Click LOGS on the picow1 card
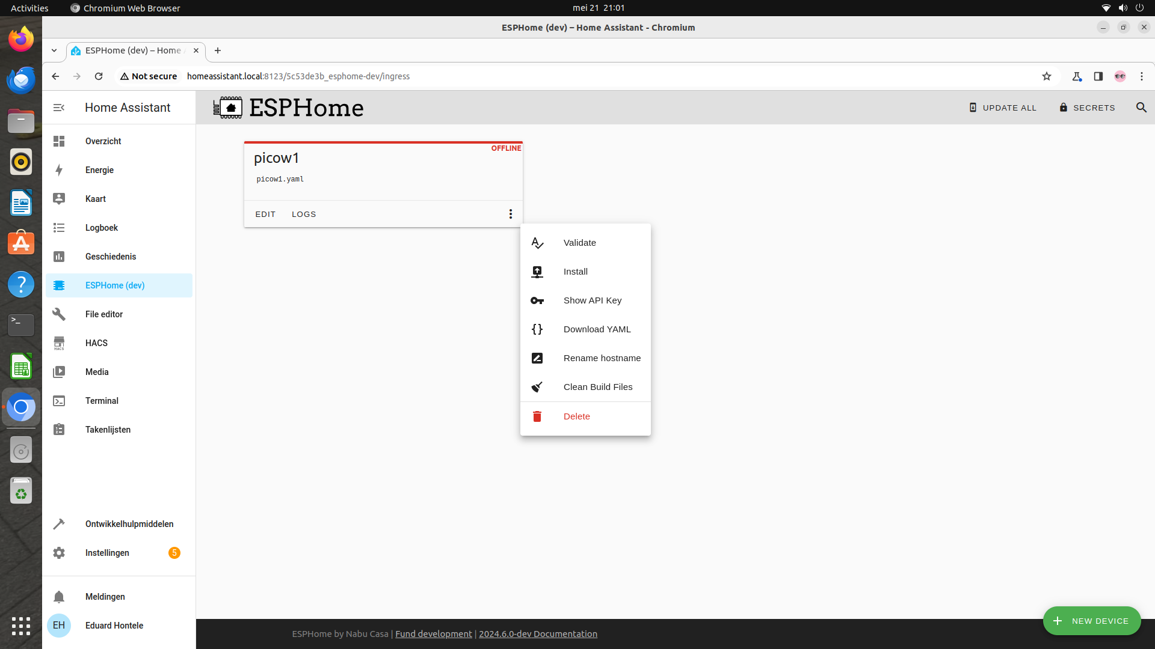 (x=304, y=214)
